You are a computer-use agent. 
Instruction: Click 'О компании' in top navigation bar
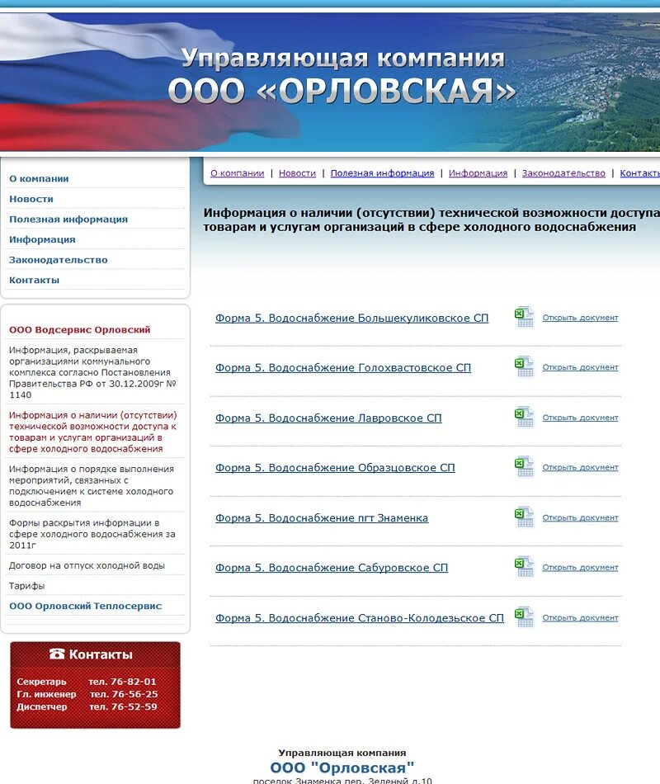point(237,173)
